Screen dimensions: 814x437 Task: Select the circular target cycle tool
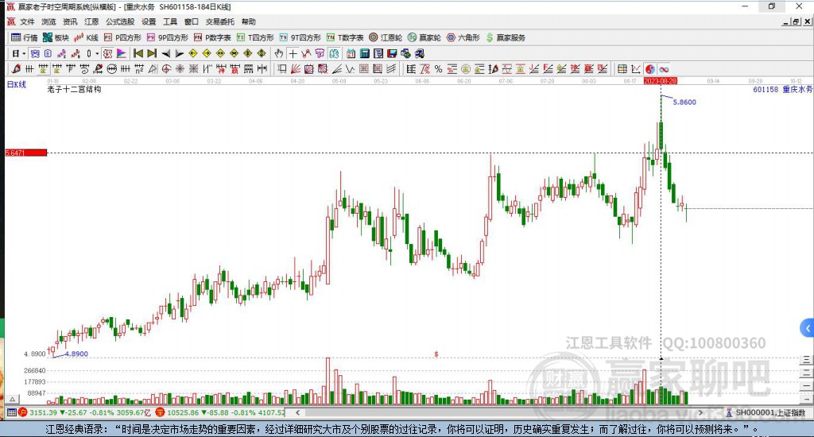(x=166, y=68)
